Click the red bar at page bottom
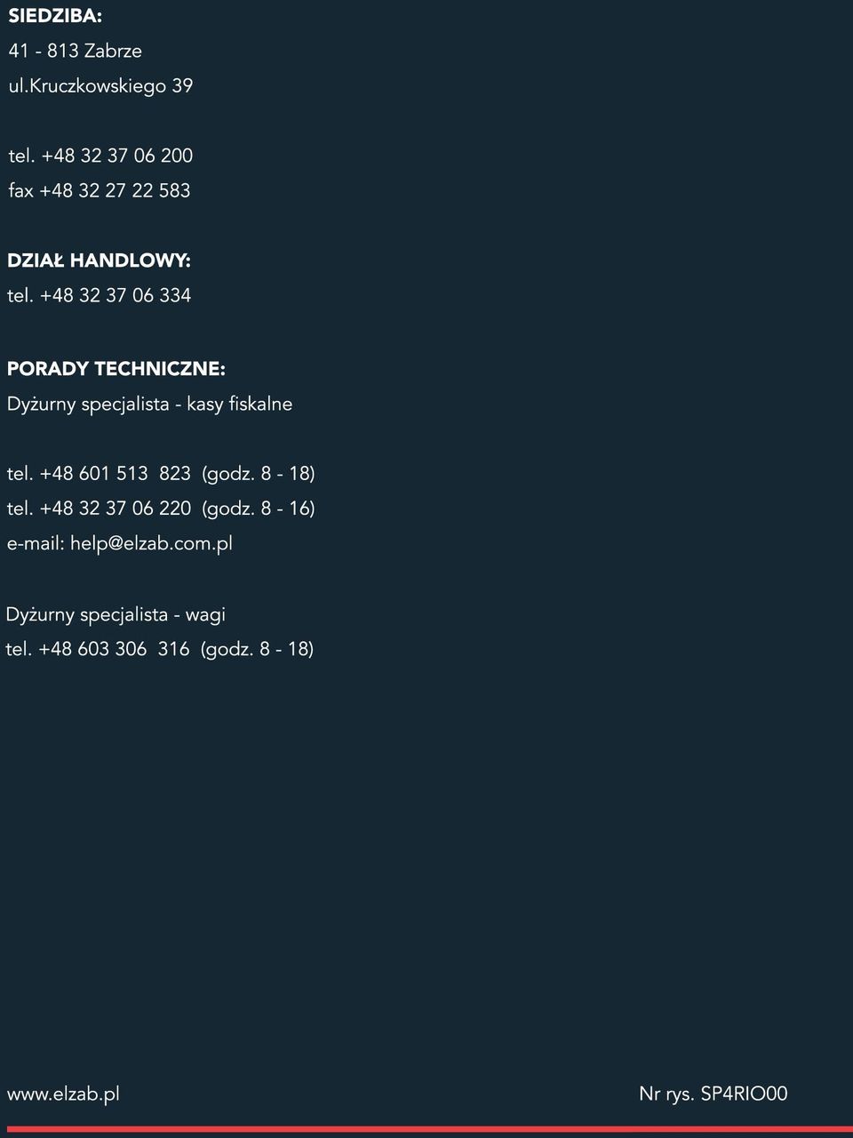The image size is (853, 1138). [x=426, y=1129]
